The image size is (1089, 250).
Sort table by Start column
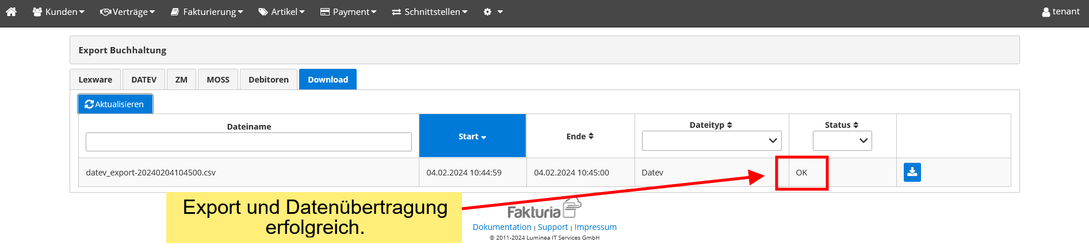point(472,136)
